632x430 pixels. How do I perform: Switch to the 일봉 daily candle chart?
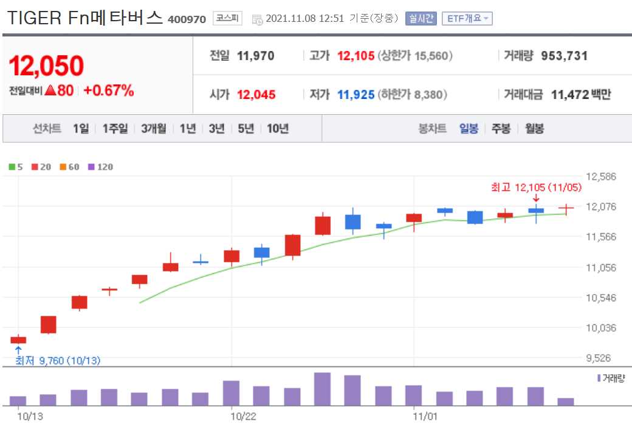[x=469, y=129]
